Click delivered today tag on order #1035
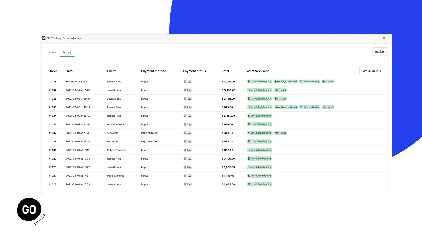The height and width of the screenshot is (237, 422). (x=310, y=107)
